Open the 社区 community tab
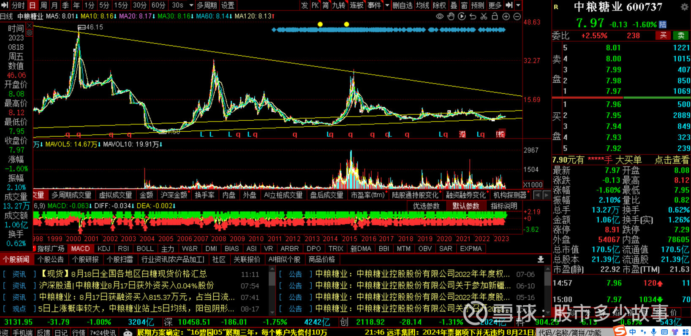 pyautogui.click(x=218, y=259)
